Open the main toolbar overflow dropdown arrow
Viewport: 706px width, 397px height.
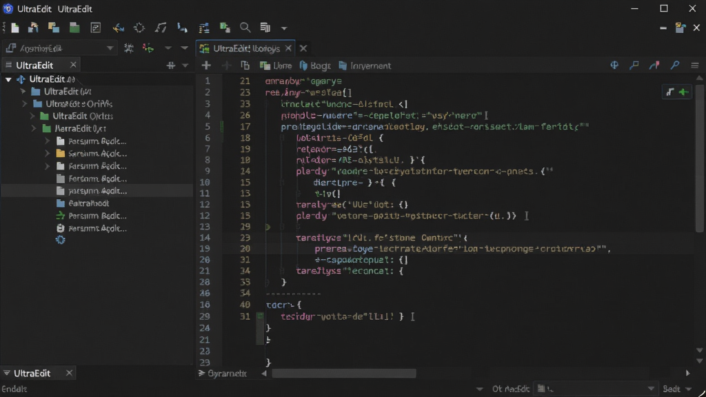pos(284,28)
